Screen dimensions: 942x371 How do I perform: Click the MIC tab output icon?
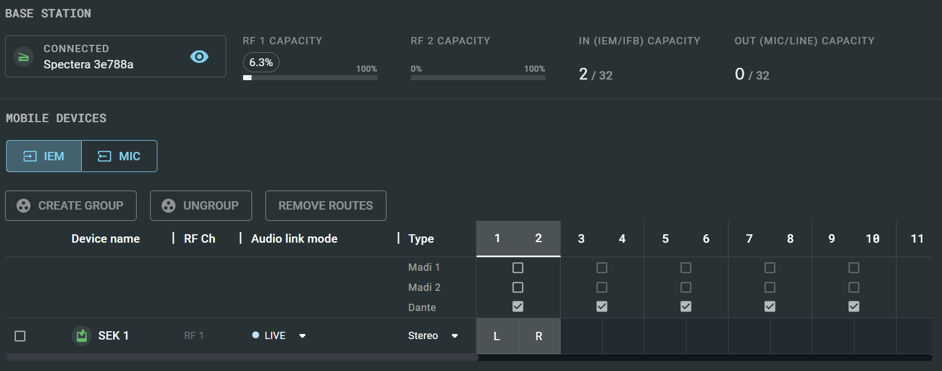point(105,156)
